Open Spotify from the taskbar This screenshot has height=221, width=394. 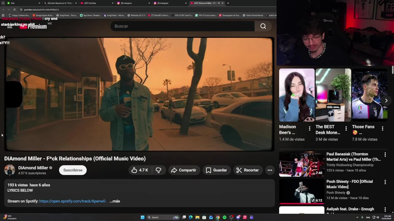coord(224,217)
